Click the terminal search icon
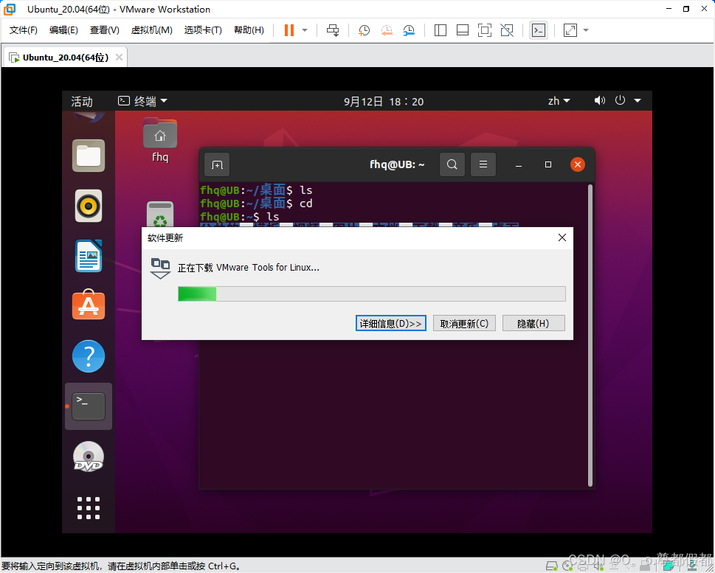 click(452, 164)
